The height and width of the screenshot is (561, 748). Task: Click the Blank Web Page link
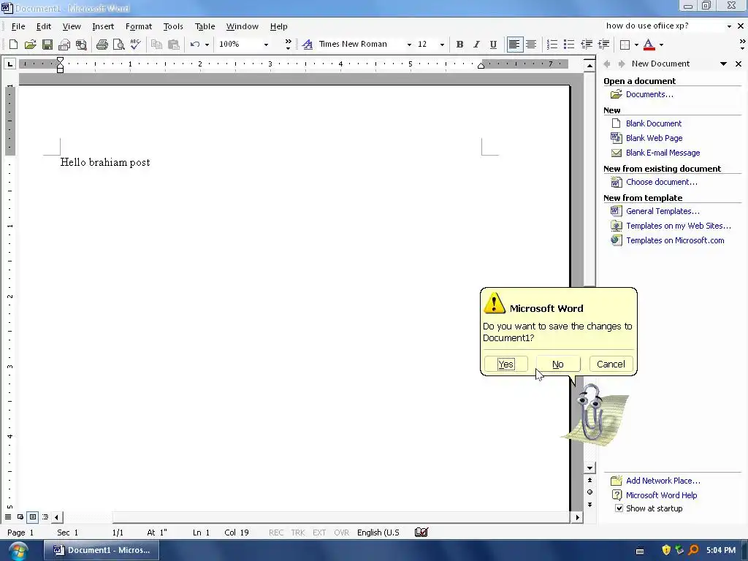point(654,138)
